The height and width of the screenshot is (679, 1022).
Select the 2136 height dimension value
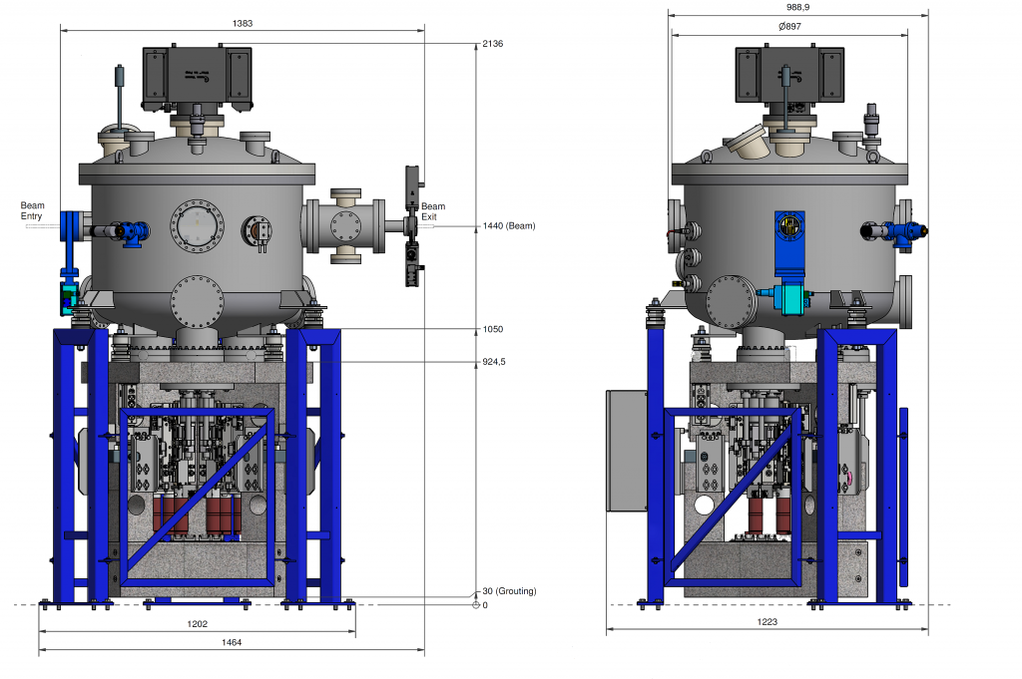coord(493,44)
